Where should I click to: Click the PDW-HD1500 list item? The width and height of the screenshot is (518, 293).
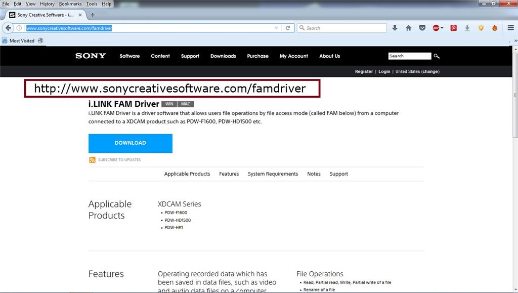click(x=178, y=220)
